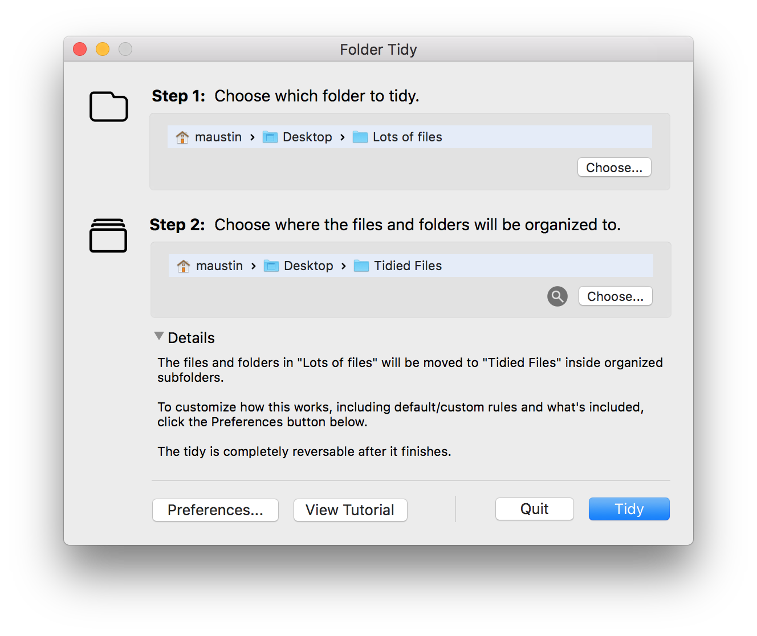Click the Lots of files folder icon
757x636 pixels.
360,137
